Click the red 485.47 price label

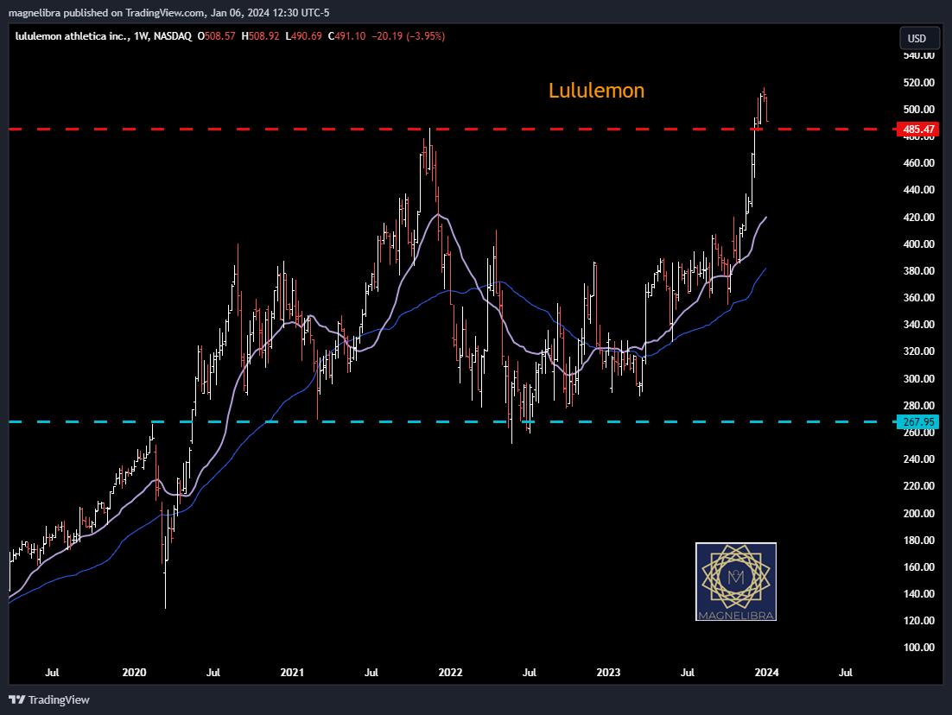point(918,130)
